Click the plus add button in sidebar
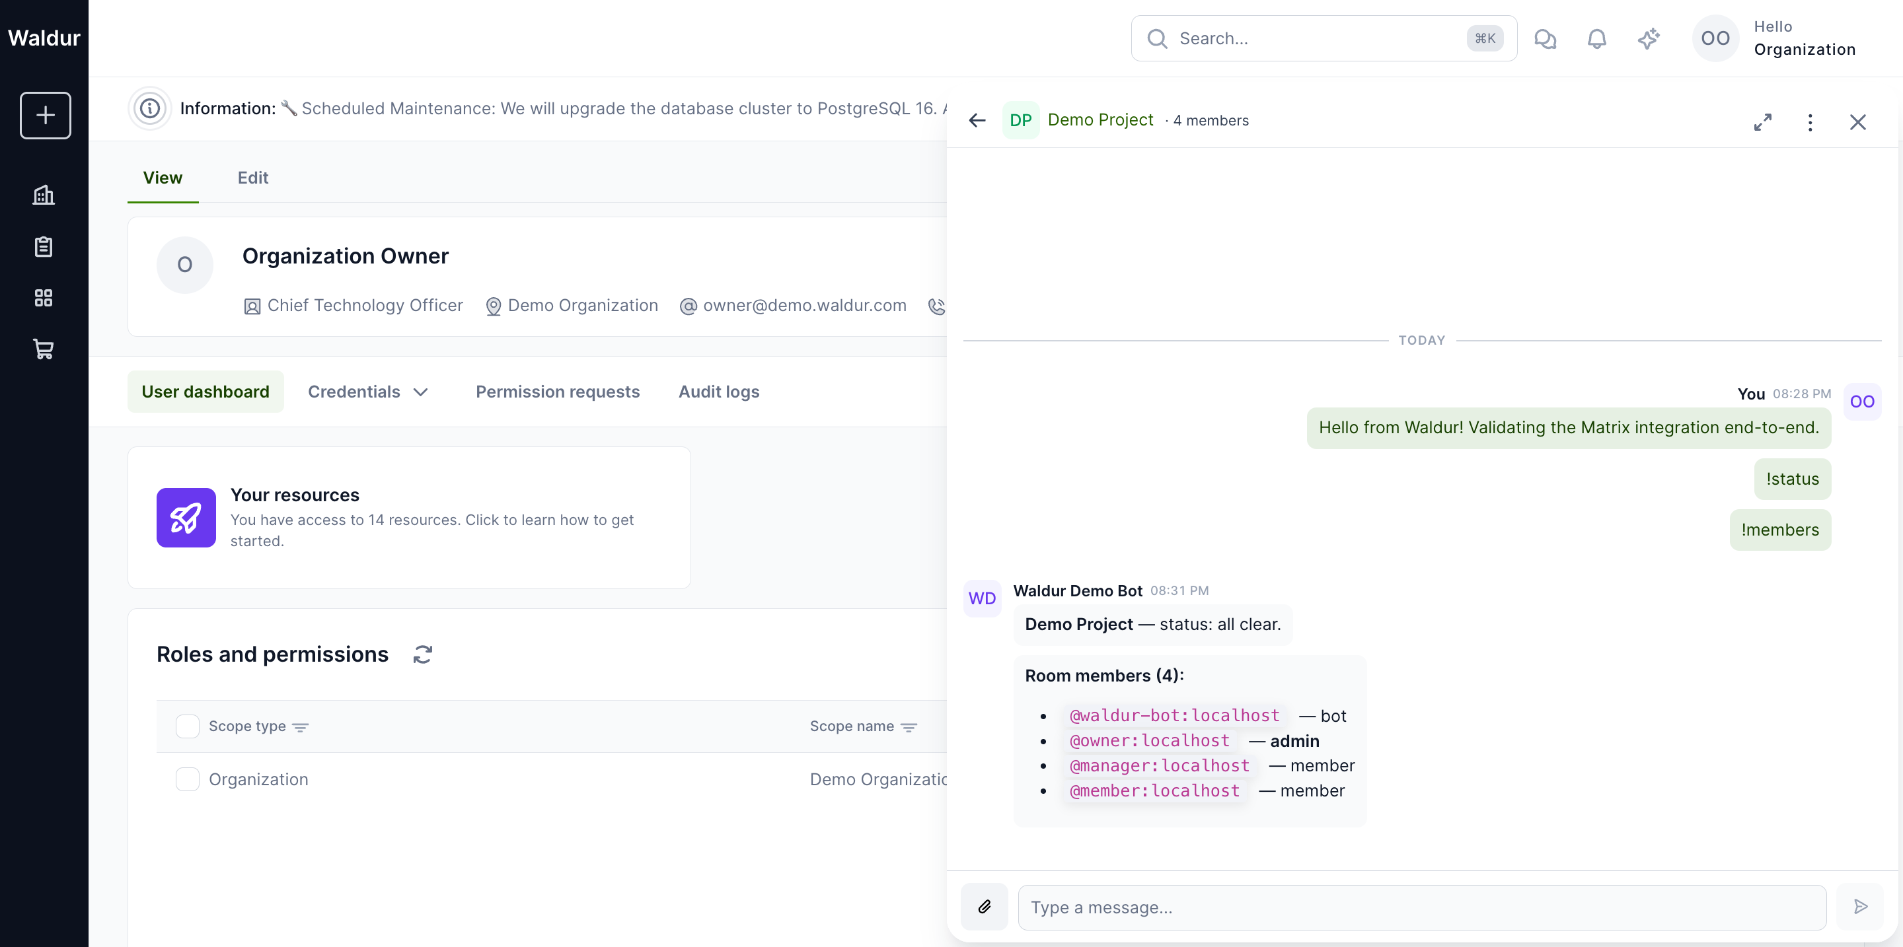 45,115
